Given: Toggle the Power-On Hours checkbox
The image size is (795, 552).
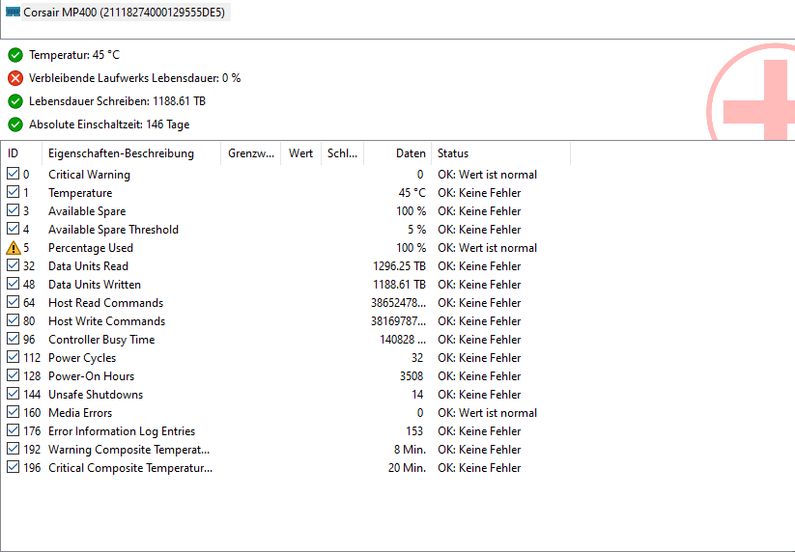Looking at the screenshot, I should pos(14,375).
